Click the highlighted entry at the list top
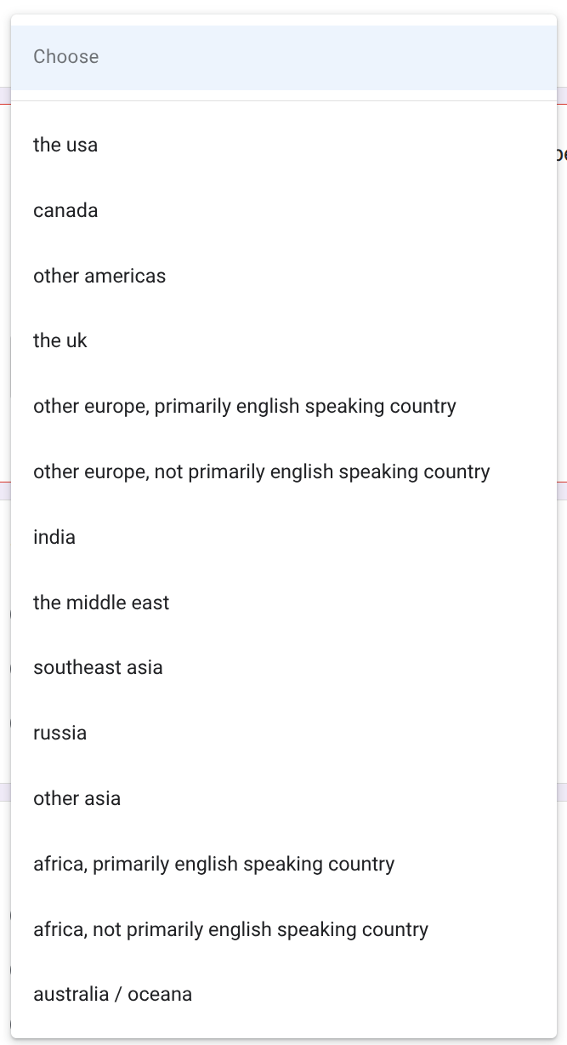567x1045 pixels. coord(66,57)
